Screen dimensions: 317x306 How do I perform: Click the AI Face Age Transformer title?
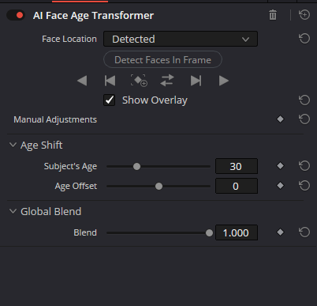click(93, 16)
